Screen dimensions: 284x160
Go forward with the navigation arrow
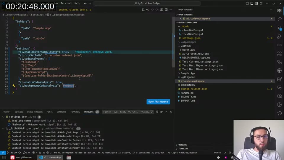[90, 4]
